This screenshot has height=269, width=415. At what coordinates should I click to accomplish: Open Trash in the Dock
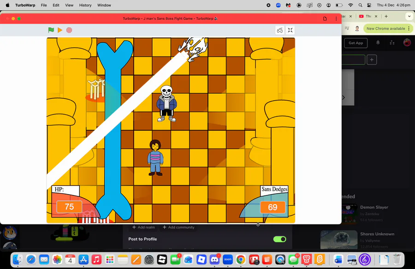[x=397, y=260]
